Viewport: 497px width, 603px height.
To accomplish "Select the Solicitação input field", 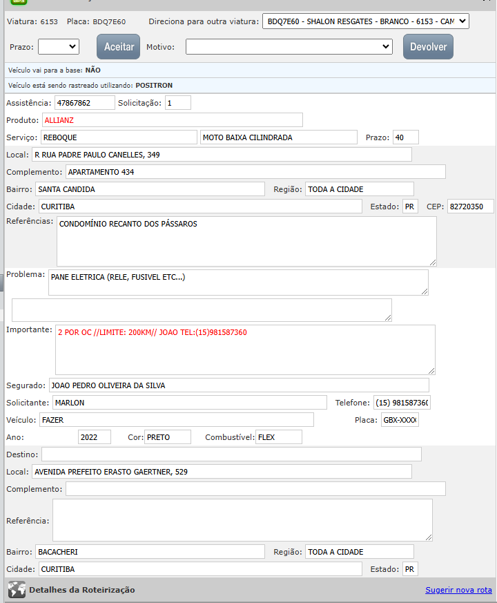I will pyautogui.click(x=177, y=103).
